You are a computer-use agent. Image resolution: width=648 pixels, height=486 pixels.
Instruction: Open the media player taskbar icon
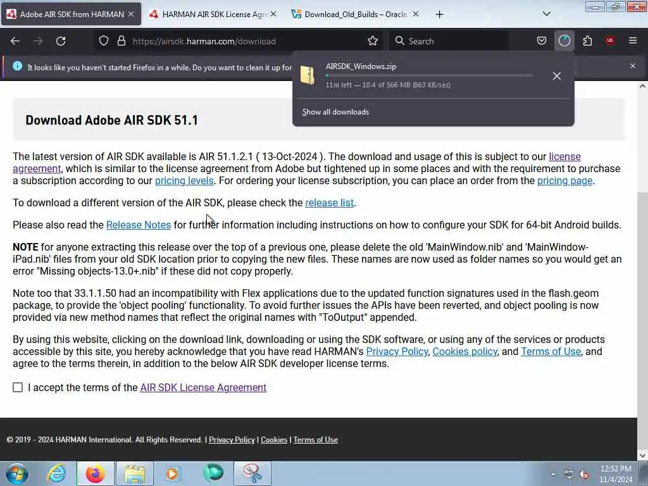(x=173, y=473)
